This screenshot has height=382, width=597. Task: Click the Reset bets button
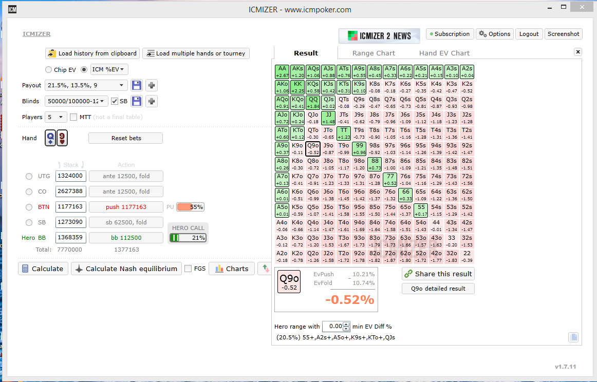pos(126,138)
